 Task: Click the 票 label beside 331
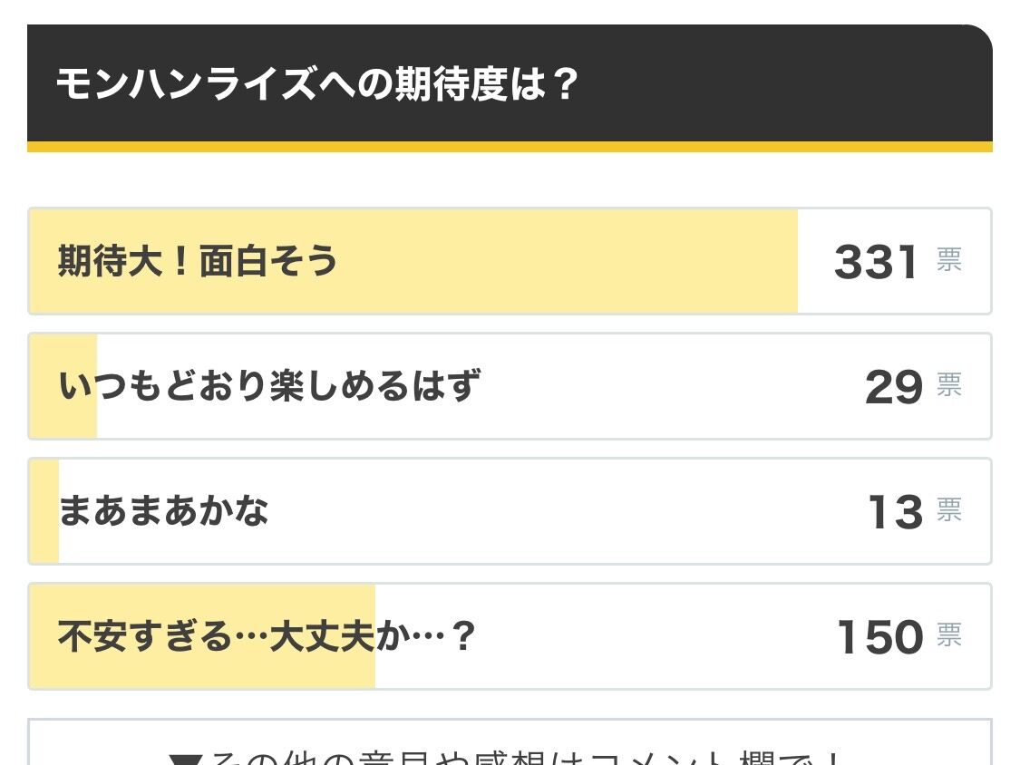pos(949,259)
